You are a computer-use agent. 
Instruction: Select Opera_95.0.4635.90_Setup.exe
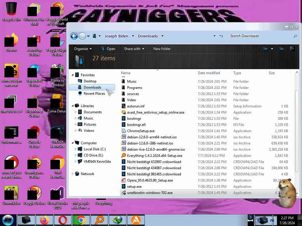[x=150, y=180]
